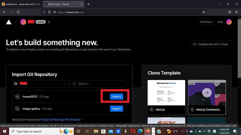Viewport: 241px width, 135px height.
Task: Click the Next.js template title label
Action: click(x=160, y=109)
